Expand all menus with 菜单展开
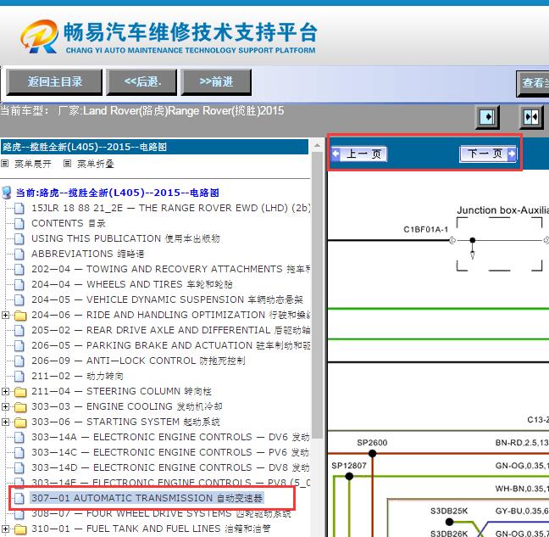The width and height of the screenshot is (549, 537). (32, 164)
